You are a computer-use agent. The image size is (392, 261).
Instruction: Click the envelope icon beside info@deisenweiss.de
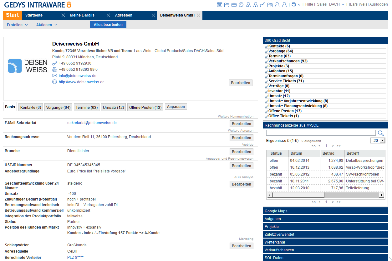[x=54, y=76]
